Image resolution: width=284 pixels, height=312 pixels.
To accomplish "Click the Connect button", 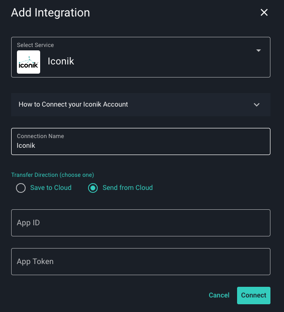I will click(x=254, y=296).
